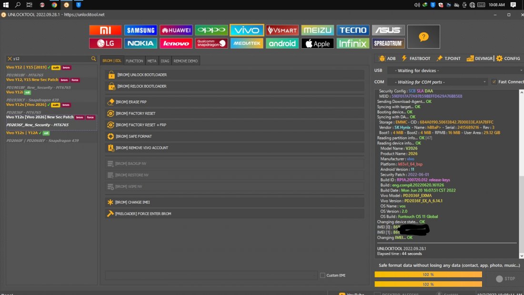Open the Vsmart brand section
This screenshot has height=295, width=524.
282,30
